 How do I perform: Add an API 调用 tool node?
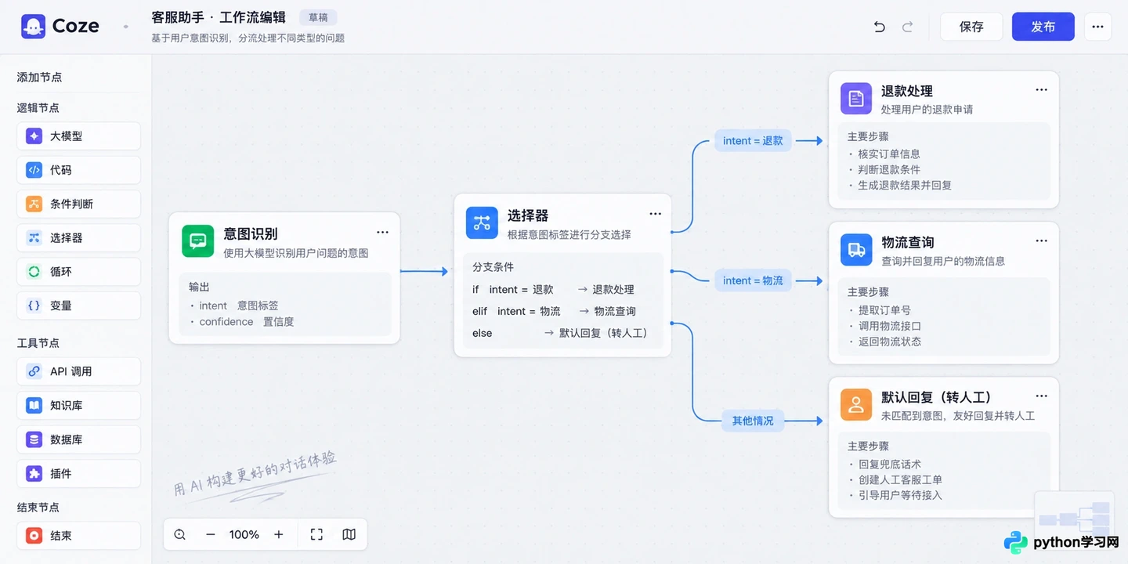coord(78,371)
